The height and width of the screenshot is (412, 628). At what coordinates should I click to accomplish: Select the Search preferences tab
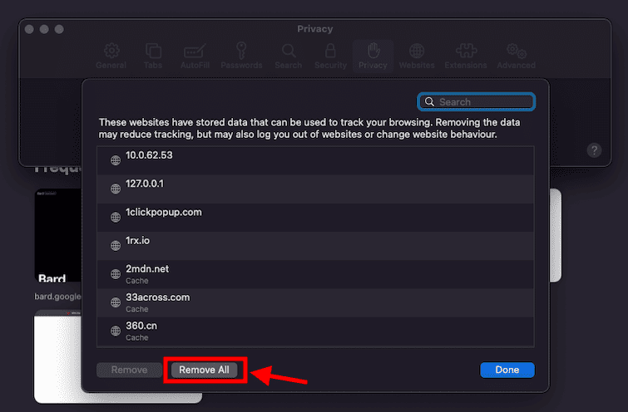tap(288, 56)
